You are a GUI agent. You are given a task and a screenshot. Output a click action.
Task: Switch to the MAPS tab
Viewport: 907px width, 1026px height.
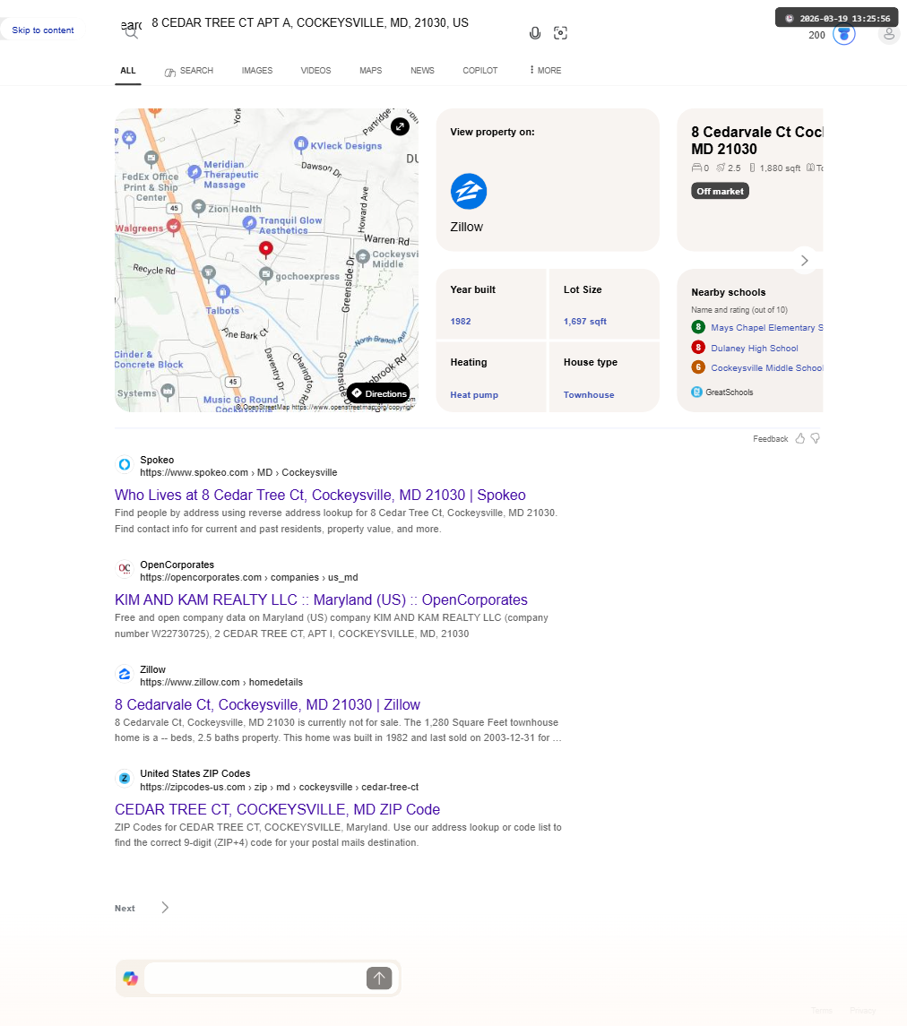pos(370,70)
